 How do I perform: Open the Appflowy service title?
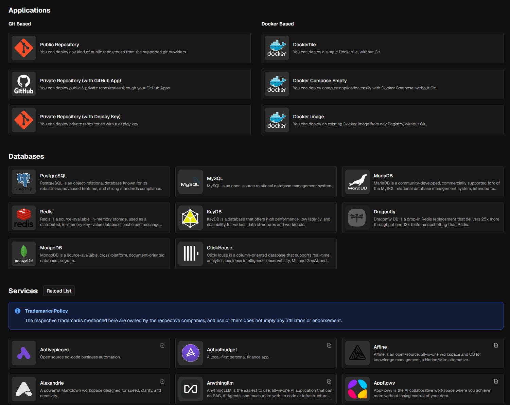384,383
